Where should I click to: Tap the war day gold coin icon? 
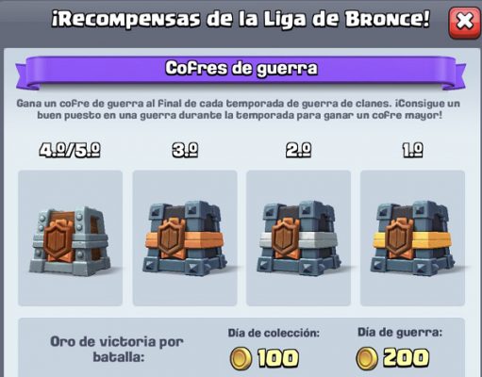tap(367, 358)
